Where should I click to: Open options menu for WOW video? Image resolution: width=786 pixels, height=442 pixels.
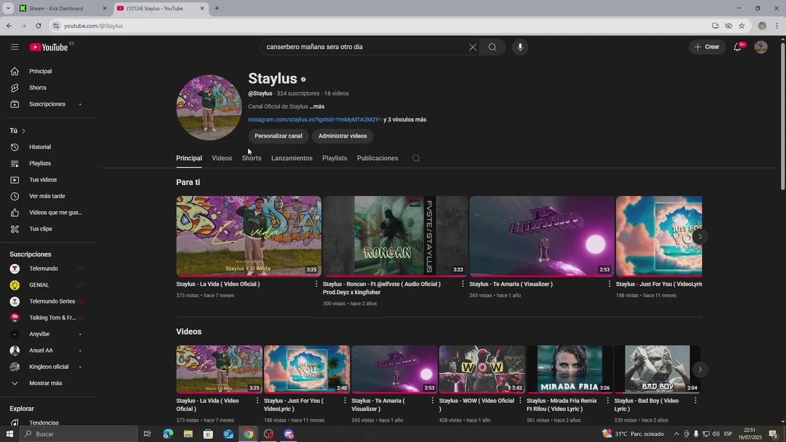(x=520, y=400)
